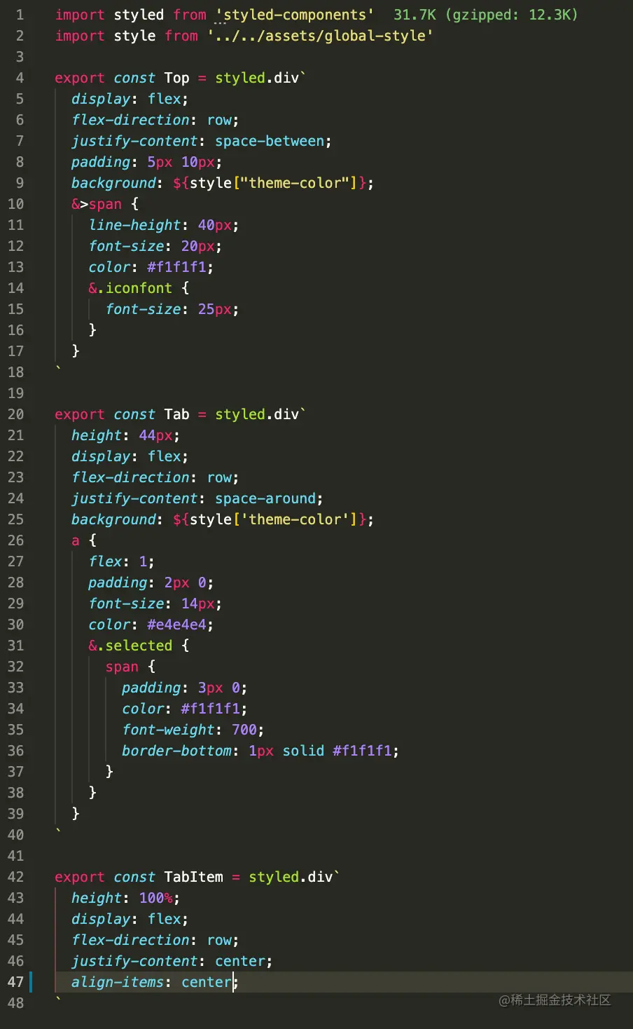Click the "flex" property on line 27
Viewport: 633px width, 1029px height.
tap(105, 561)
